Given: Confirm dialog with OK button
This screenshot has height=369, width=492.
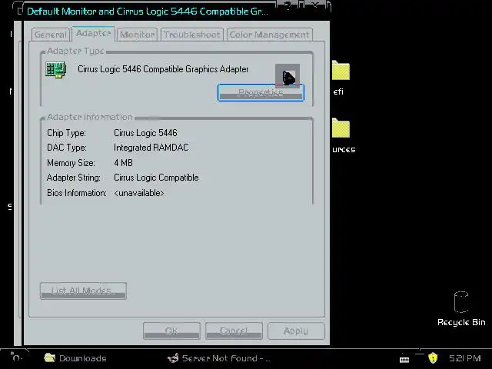Looking at the screenshot, I should 171,331.
